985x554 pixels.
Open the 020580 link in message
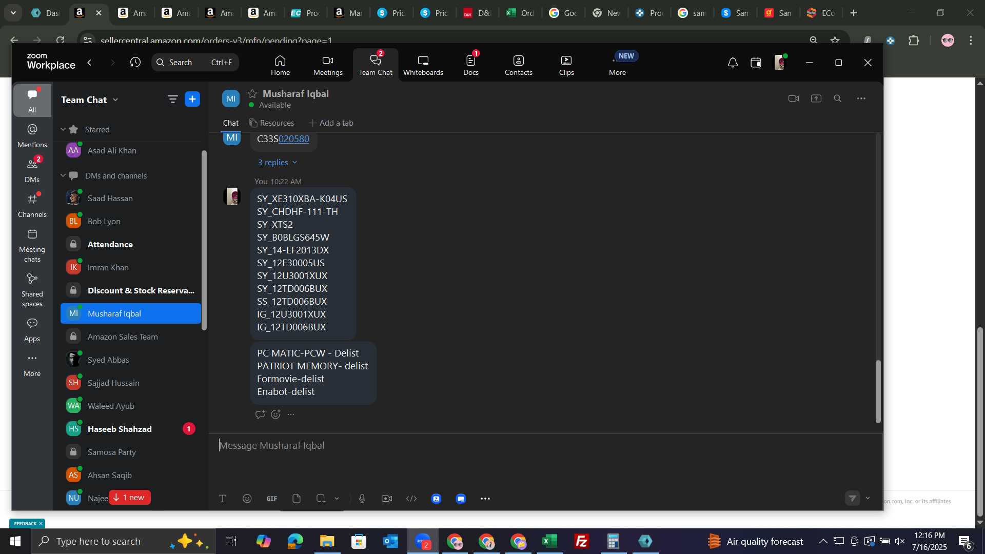coord(293,139)
